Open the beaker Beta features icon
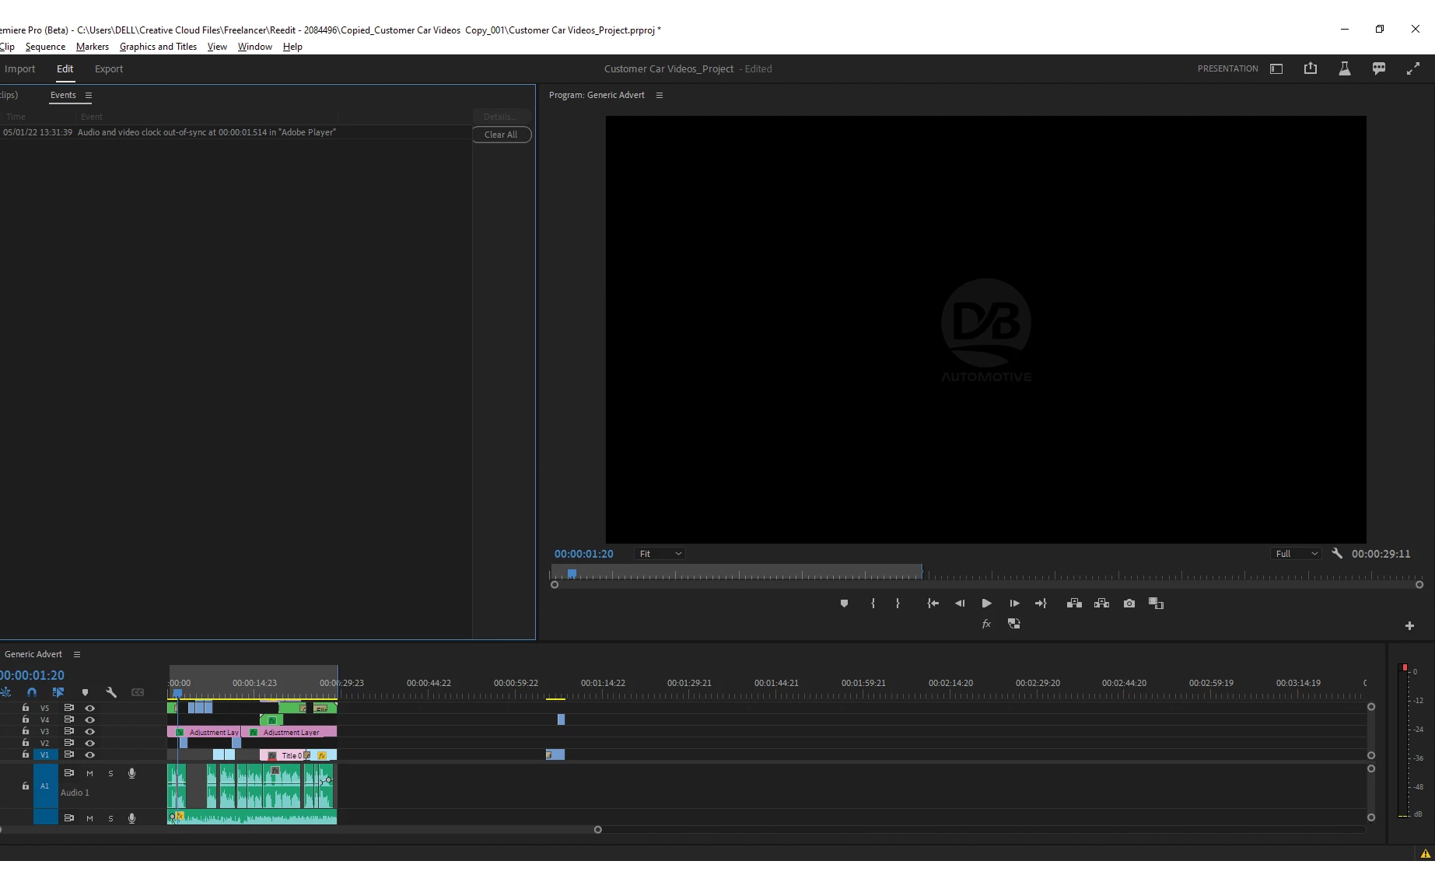The height and width of the screenshot is (882, 1435). point(1344,68)
